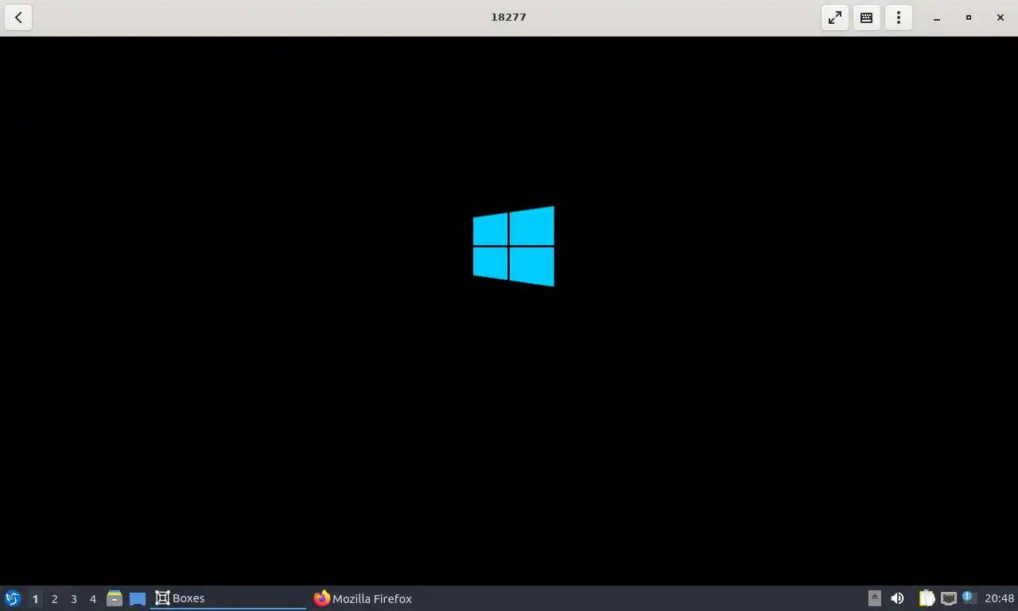This screenshot has width=1018, height=611.
Task: Open the clipboard manager tray icon
Action: tap(927, 598)
